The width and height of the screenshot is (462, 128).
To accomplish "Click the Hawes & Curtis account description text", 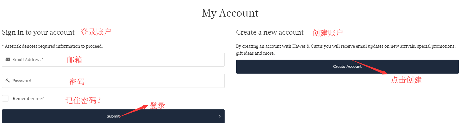I will click(346, 49).
